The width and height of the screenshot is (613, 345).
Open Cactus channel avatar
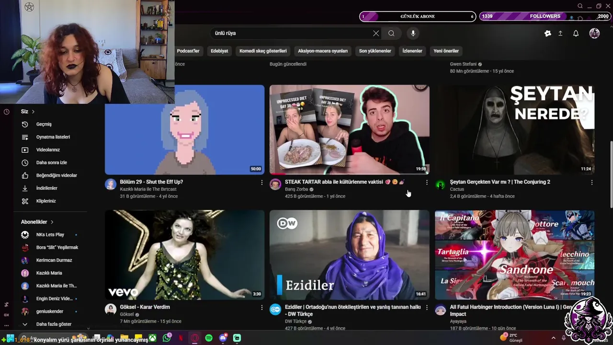441,184
